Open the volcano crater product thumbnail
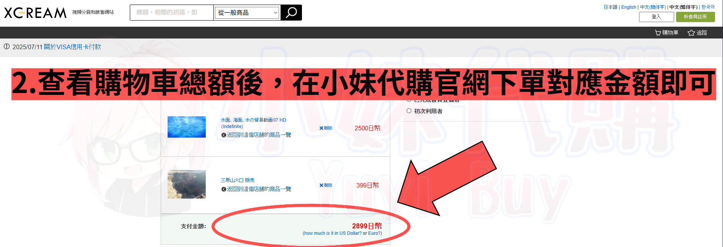Image resolution: width=723 pixels, height=247 pixels. click(187, 184)
